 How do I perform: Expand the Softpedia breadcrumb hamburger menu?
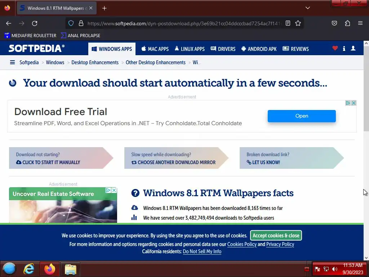click(x=13, y=62)
